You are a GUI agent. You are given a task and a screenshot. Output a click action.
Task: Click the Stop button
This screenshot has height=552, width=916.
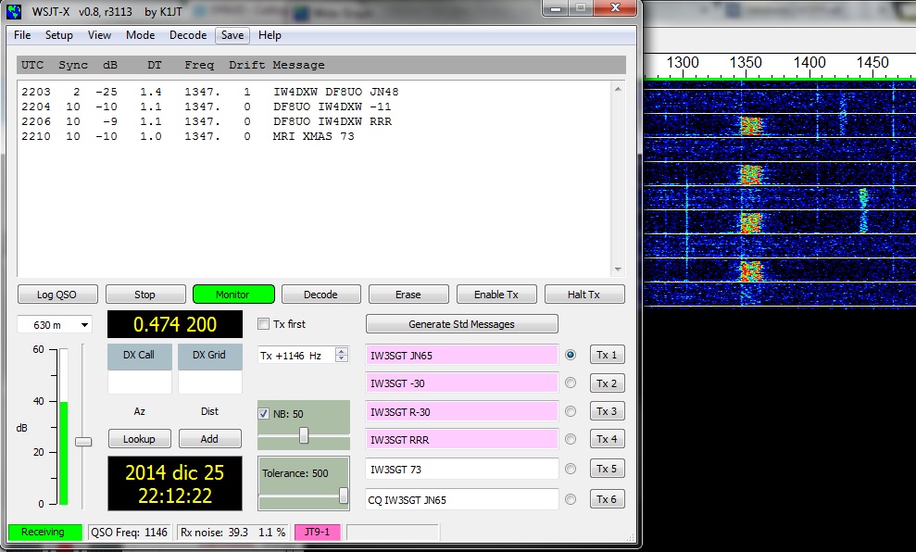coord(144,295)
